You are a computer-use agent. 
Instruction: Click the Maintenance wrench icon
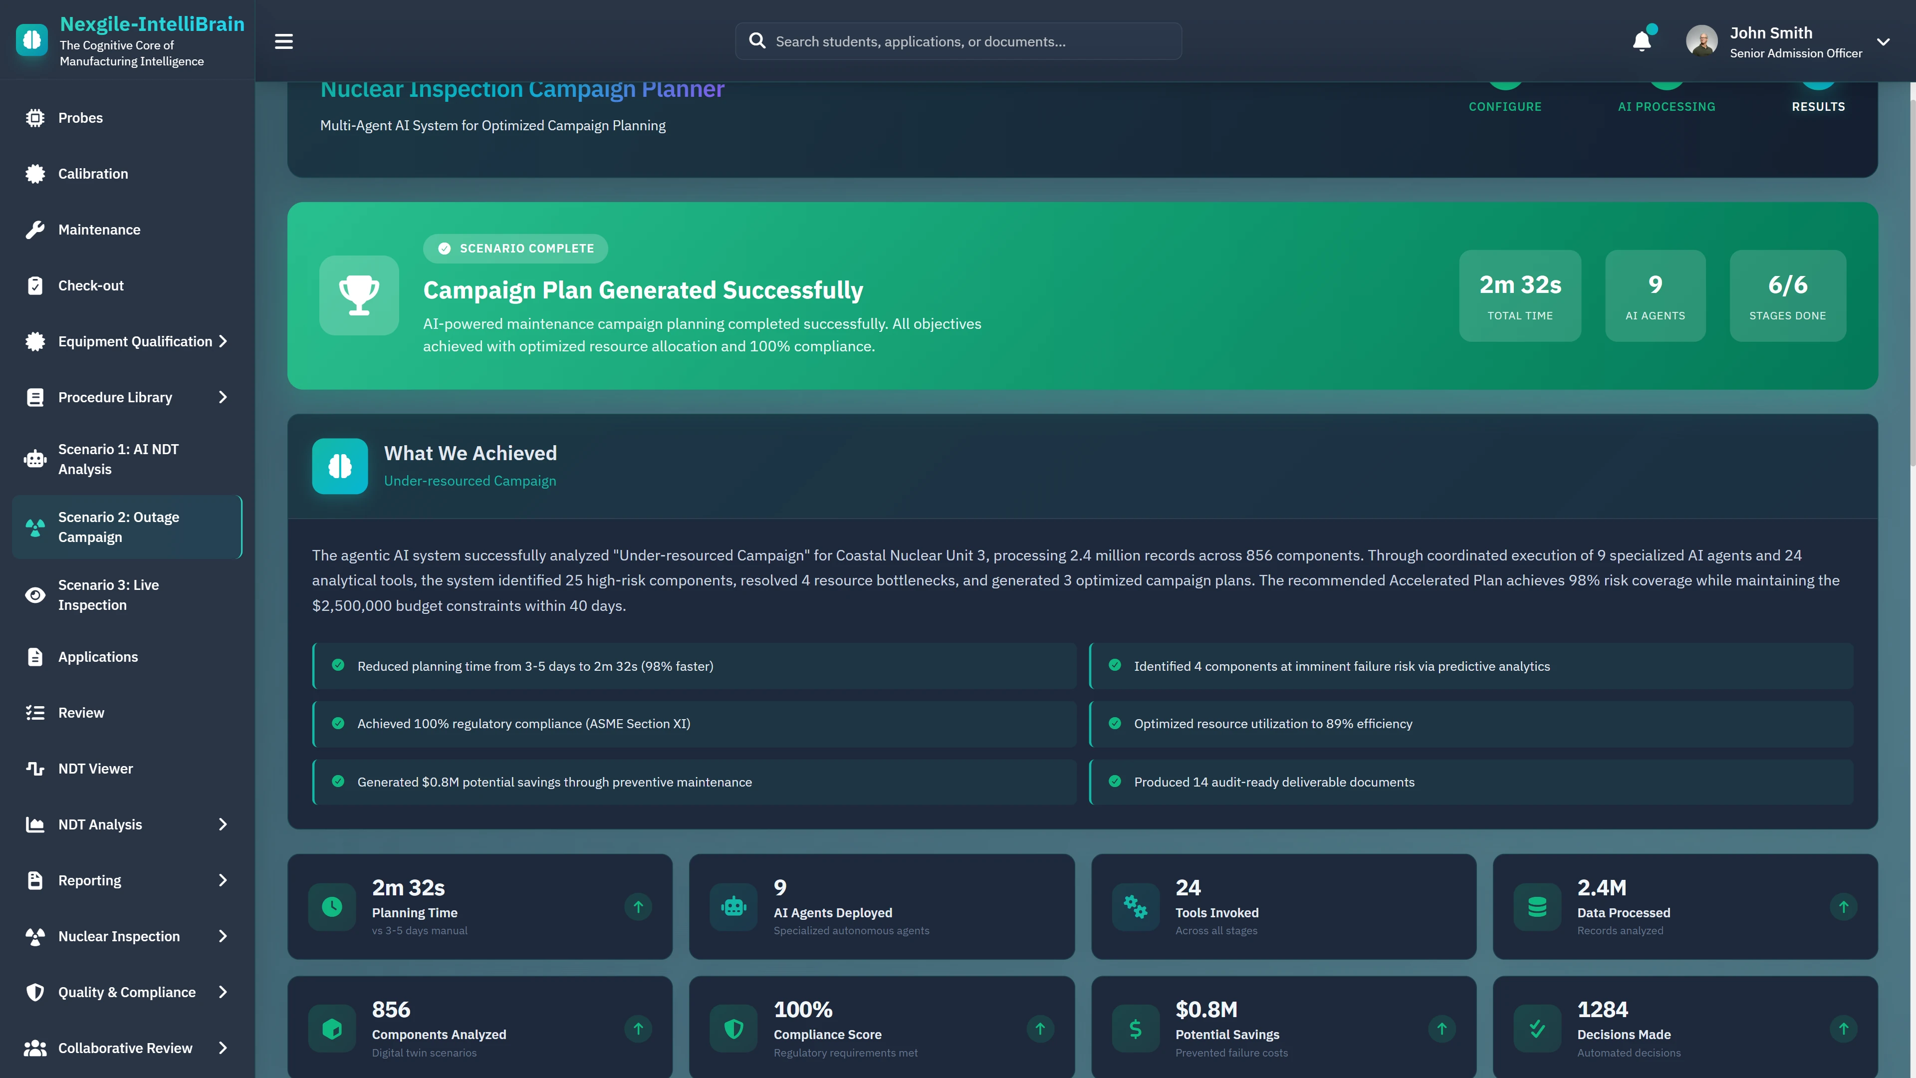[35, 229]
